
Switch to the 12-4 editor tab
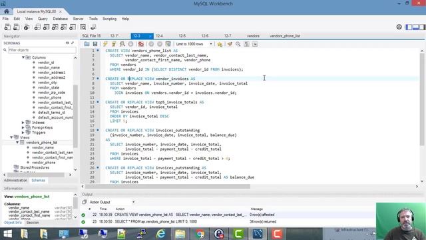[160, 36]
